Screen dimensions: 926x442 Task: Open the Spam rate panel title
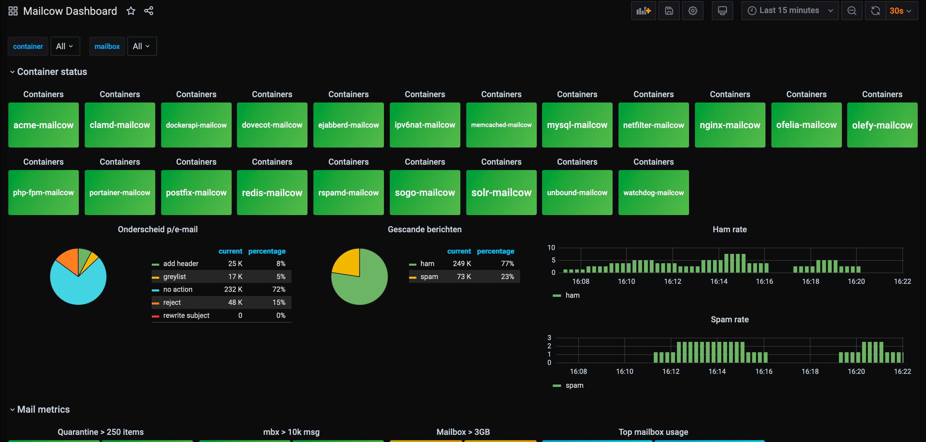pyautogui.click(x=730, y=319)
